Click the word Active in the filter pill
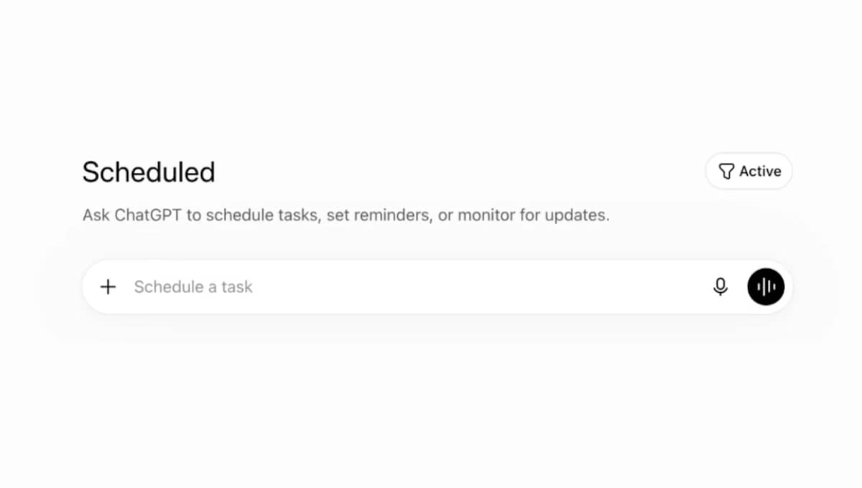 [x=760, y=172]
